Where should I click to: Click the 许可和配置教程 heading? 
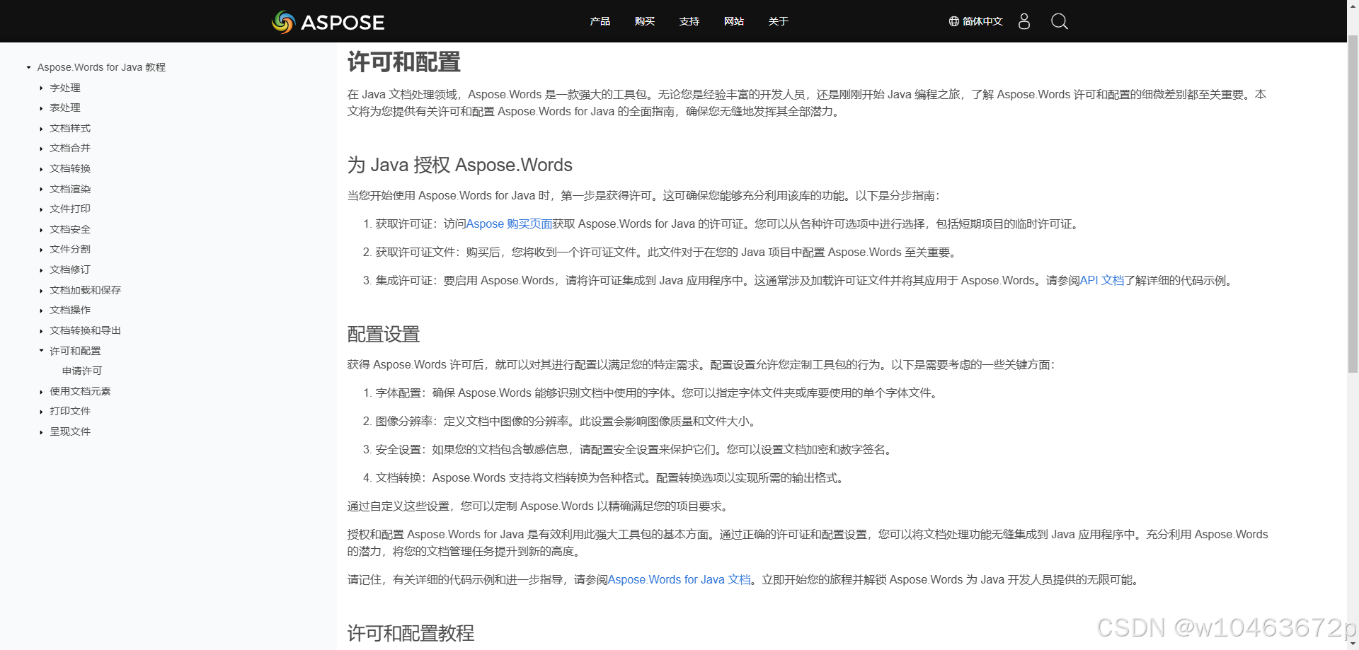[x=411, y=633]
